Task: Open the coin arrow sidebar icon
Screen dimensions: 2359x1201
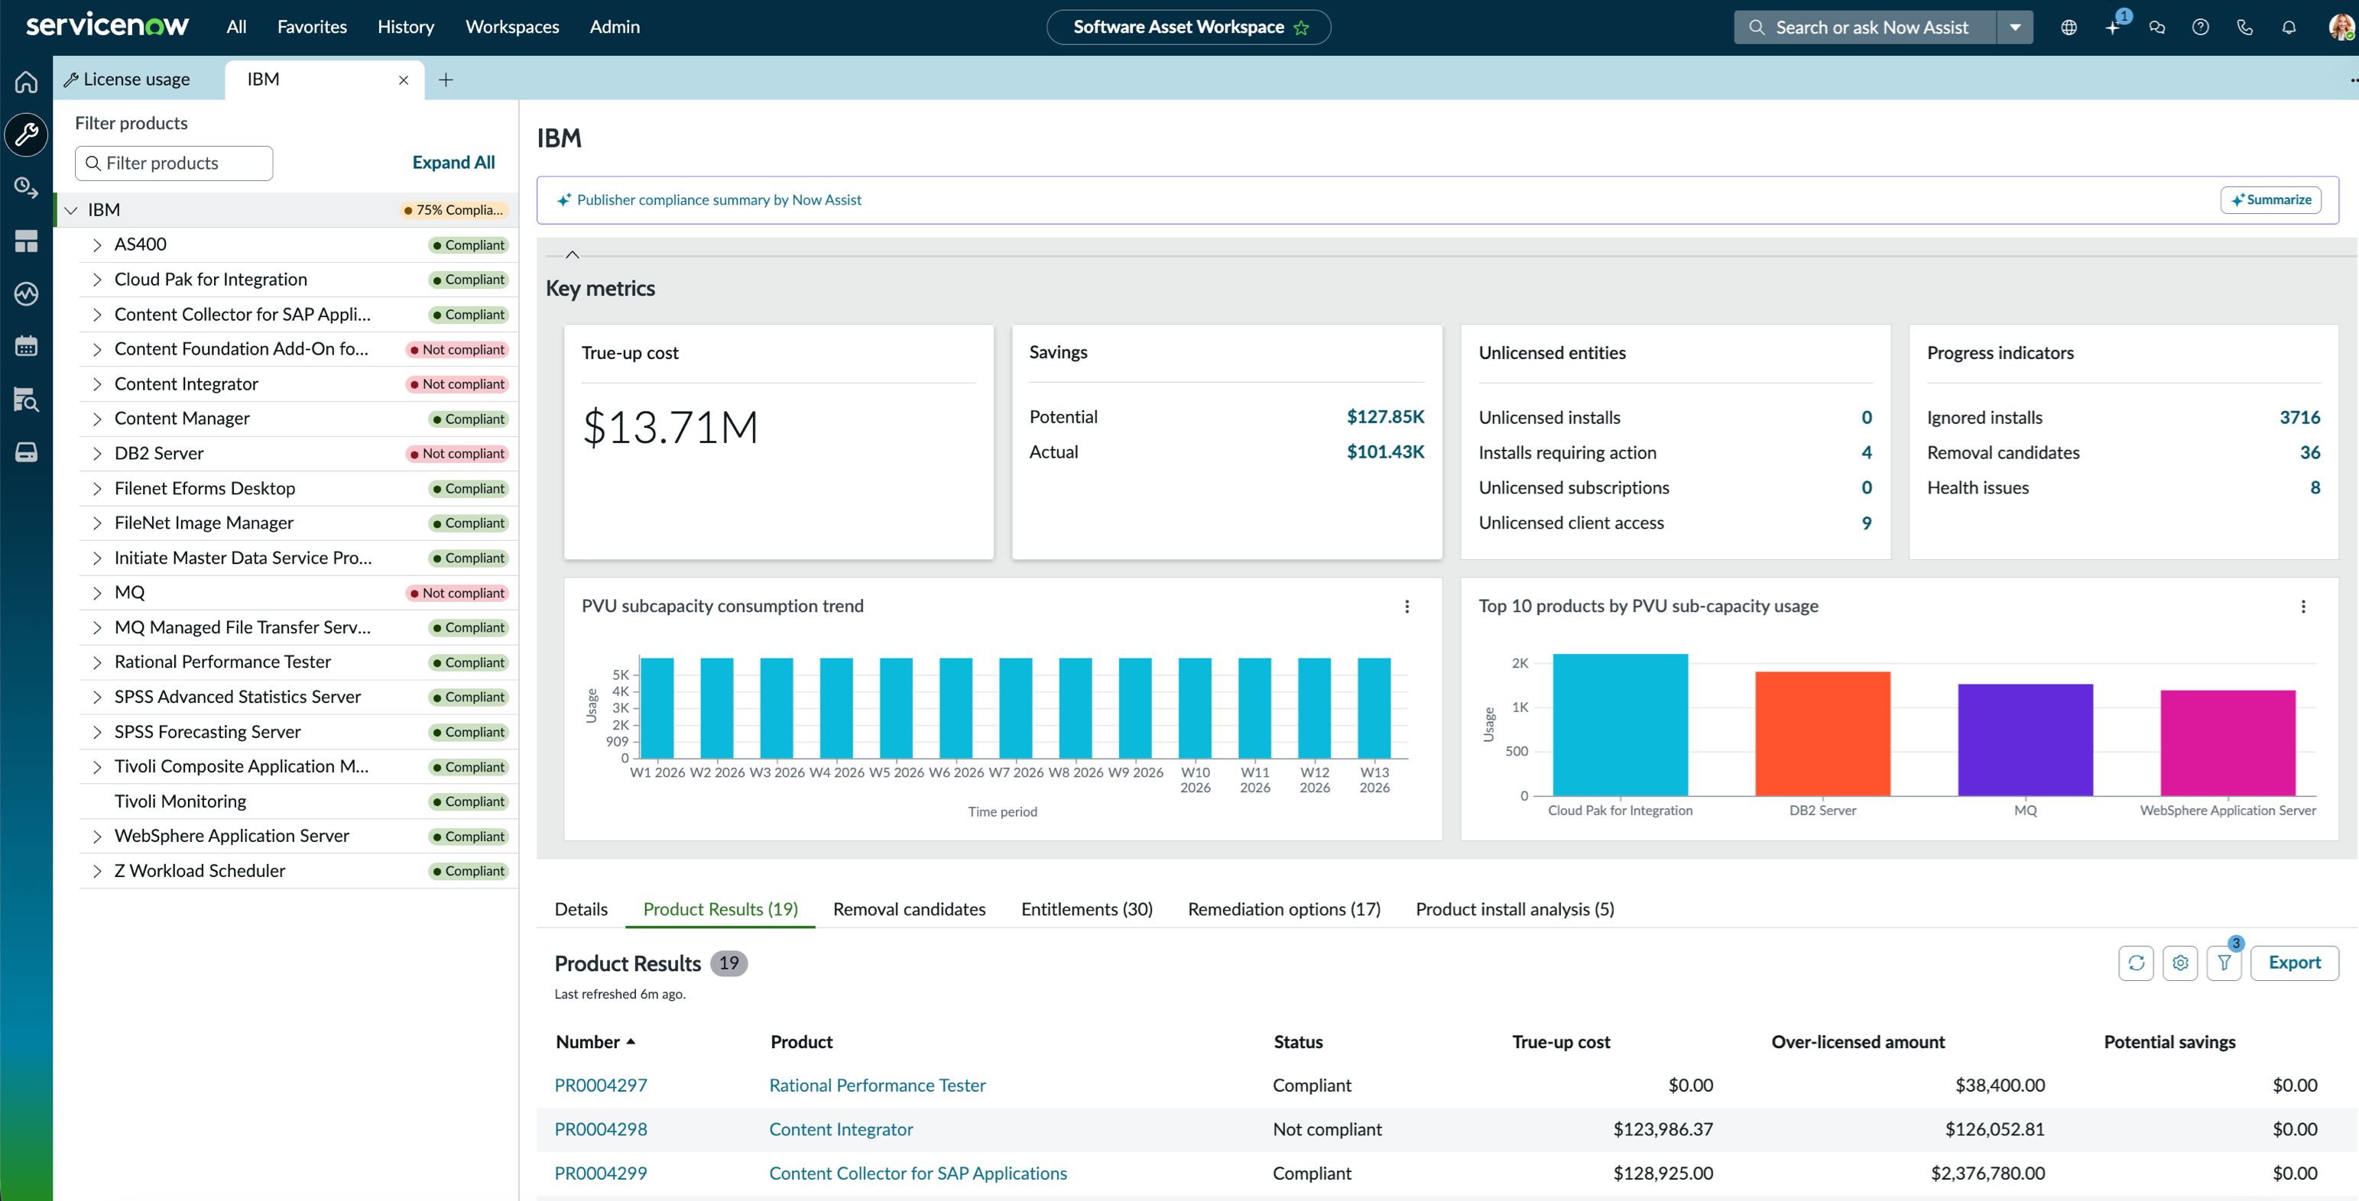Action: [26, 188]
